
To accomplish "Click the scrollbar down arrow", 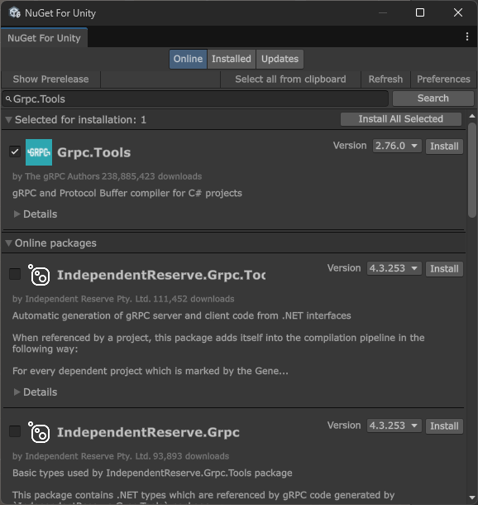I will coord(472,498).
